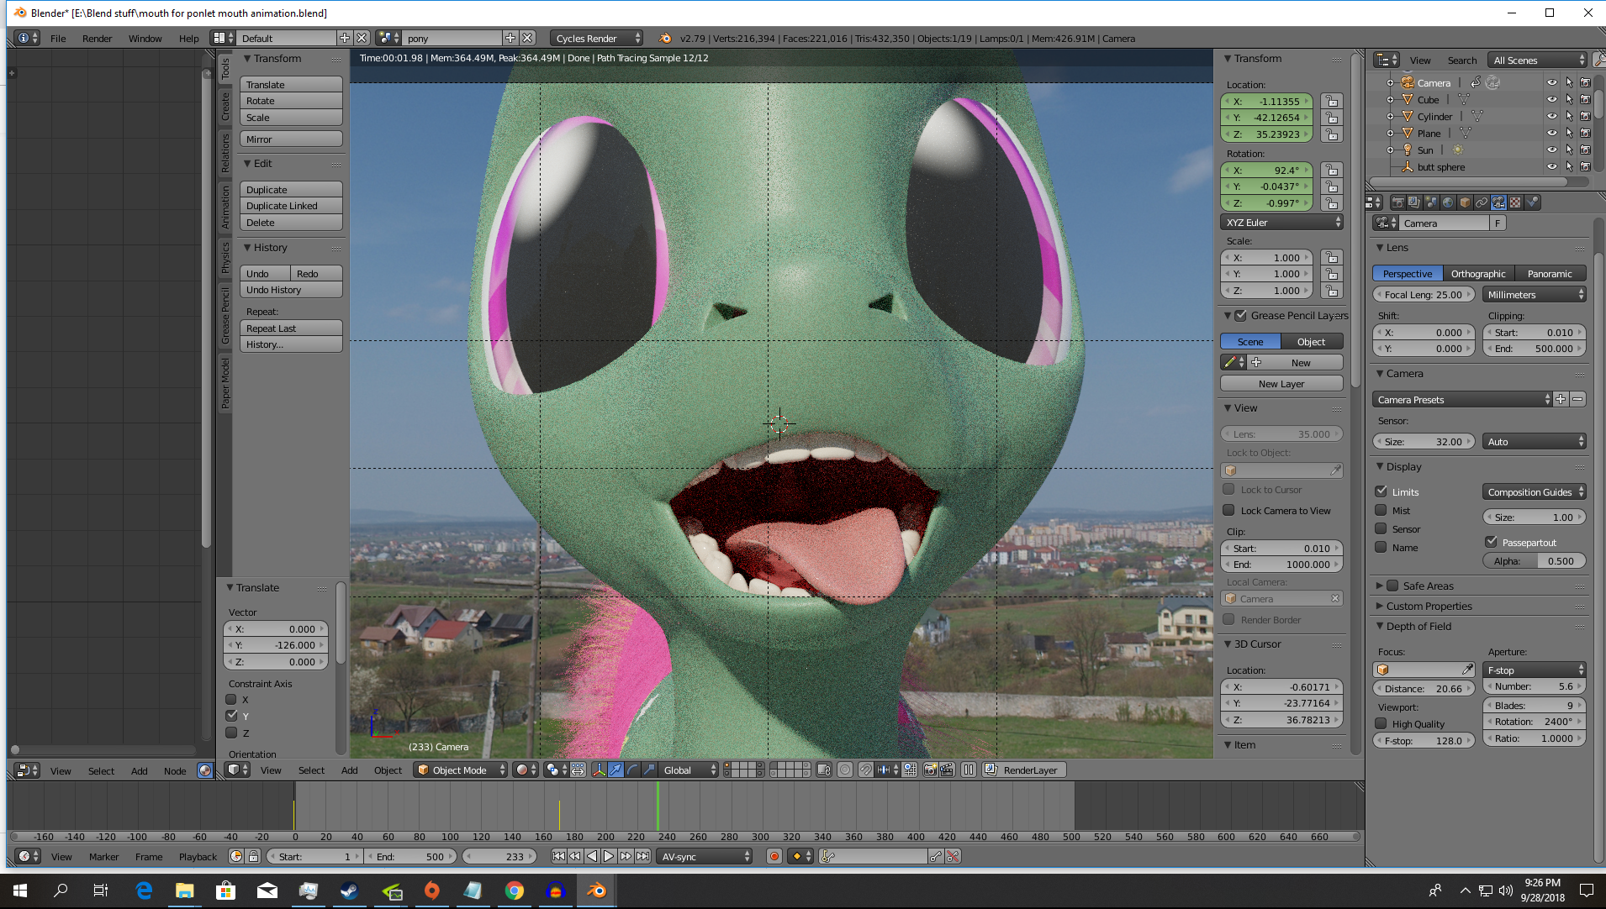Click the automatic keyframe record button
The height and width of the screenshot is (909, 1606).
[774, 856]
